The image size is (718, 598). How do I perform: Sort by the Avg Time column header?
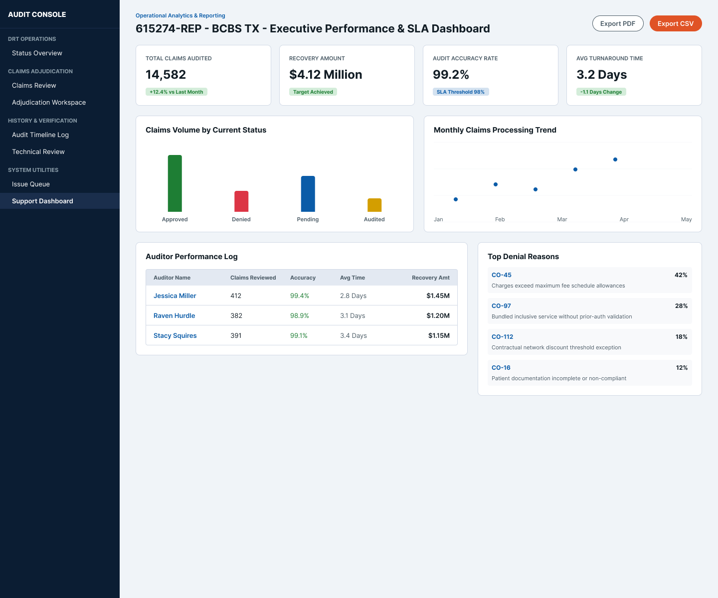pos(353,278)
